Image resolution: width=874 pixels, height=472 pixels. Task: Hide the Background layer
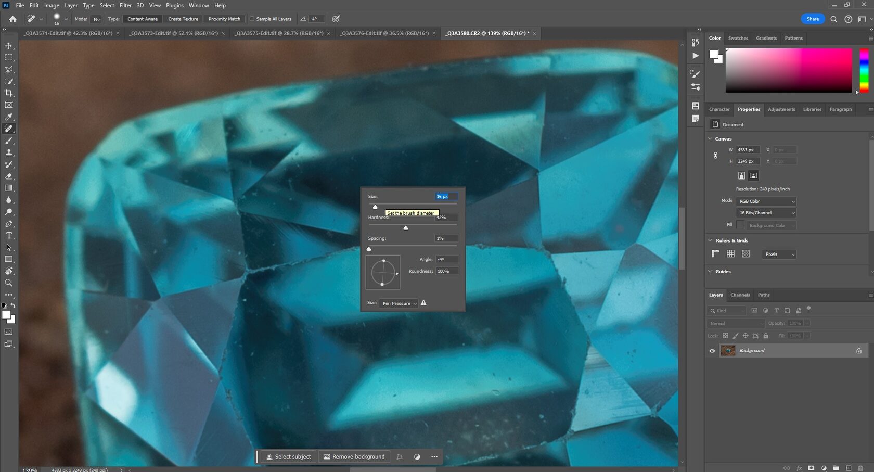click(712, 350)
